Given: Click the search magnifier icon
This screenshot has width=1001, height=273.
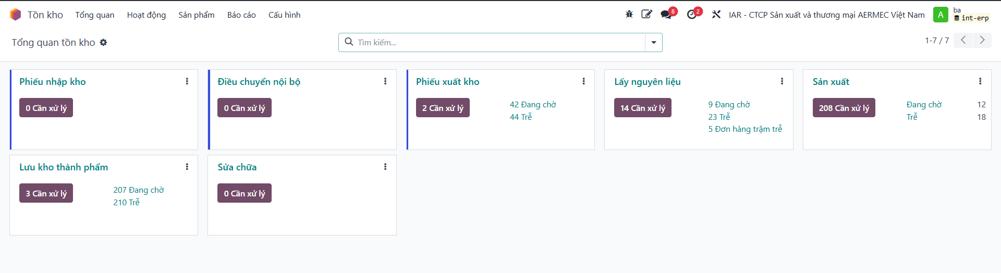Looking at the screenshot, I should point(349,42).
